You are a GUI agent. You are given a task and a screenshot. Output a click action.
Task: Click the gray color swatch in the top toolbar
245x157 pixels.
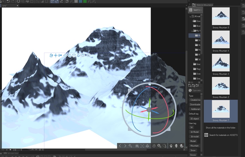point(76,2)
